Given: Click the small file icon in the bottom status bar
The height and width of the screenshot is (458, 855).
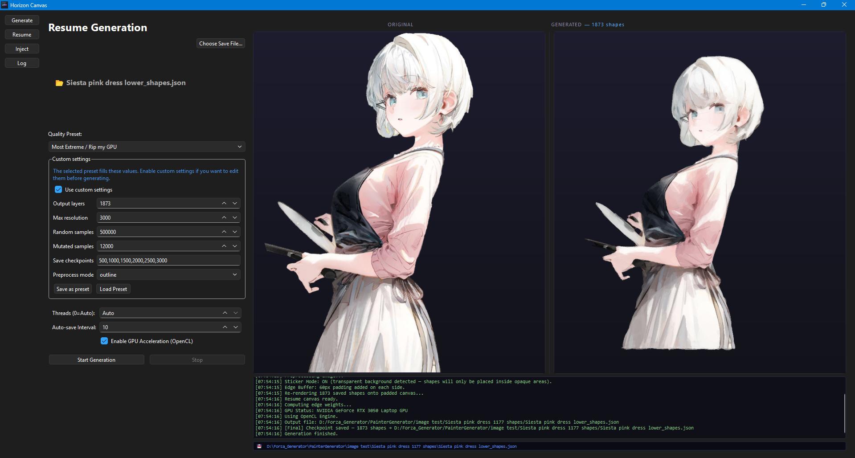Looking at the screenshot, I should tap(259, 446).
